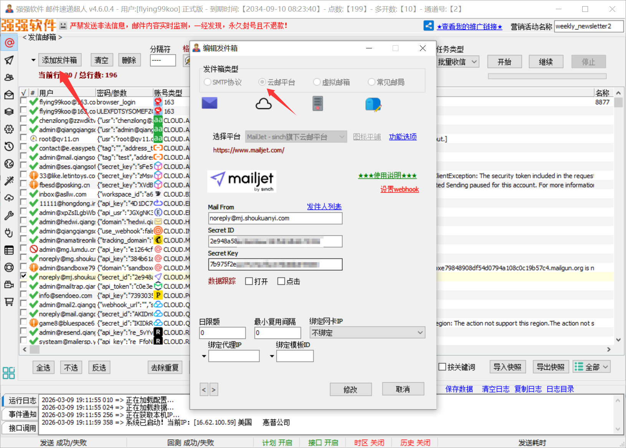Open the gear settings sidebar icon
Viewport: 626px width, 448px height.
(9, 129)
